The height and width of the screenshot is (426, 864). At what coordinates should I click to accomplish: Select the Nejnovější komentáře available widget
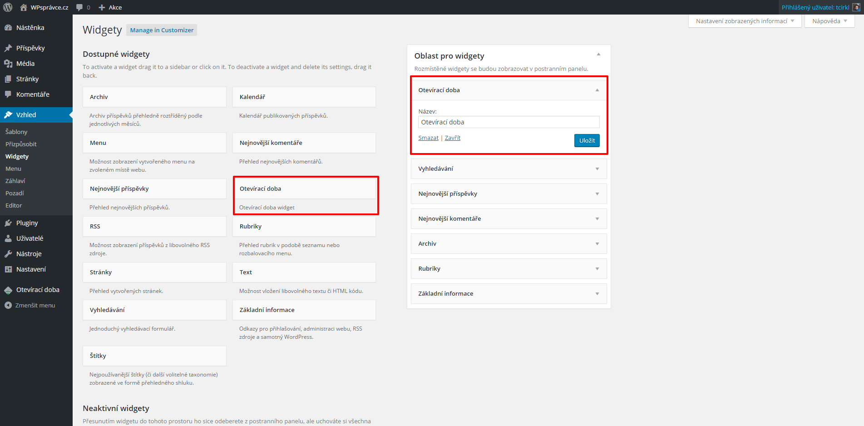pyautogui.click(x=304, y=143)
